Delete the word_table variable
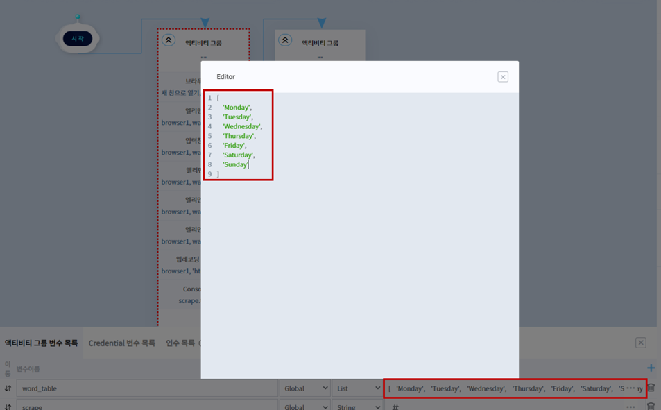The height and width of the screenshot is (410, 661). pos(651,388)
